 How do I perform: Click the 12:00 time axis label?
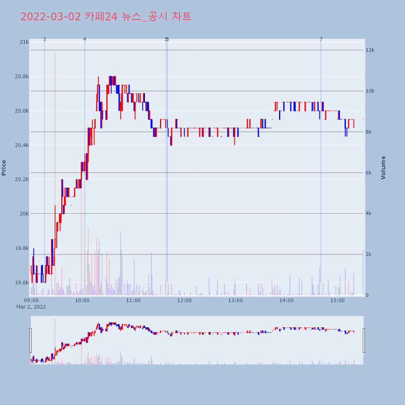click(x=184, y=301)
